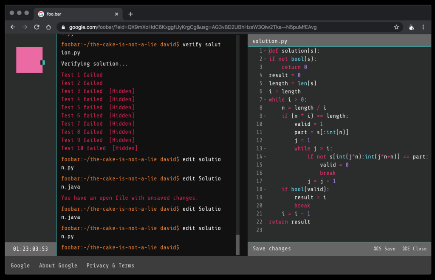The height and width of the screenshot is (280, 435).
Task: Click the unsaved changes warning message
Action: 130,198
